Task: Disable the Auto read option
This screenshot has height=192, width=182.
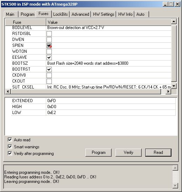Action: point(10,140)
